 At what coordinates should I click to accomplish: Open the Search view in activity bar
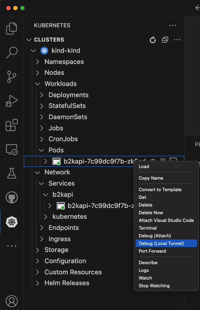point(12,52)
